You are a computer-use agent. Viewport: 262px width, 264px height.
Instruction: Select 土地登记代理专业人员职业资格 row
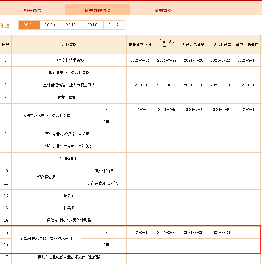coord(69,85)
